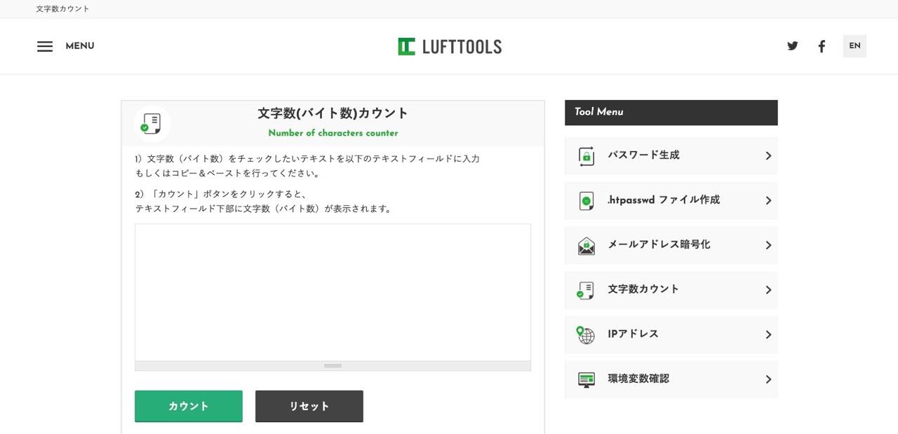Click the textarea resize handle bar
898x434 pixels.
click(333, 366)
